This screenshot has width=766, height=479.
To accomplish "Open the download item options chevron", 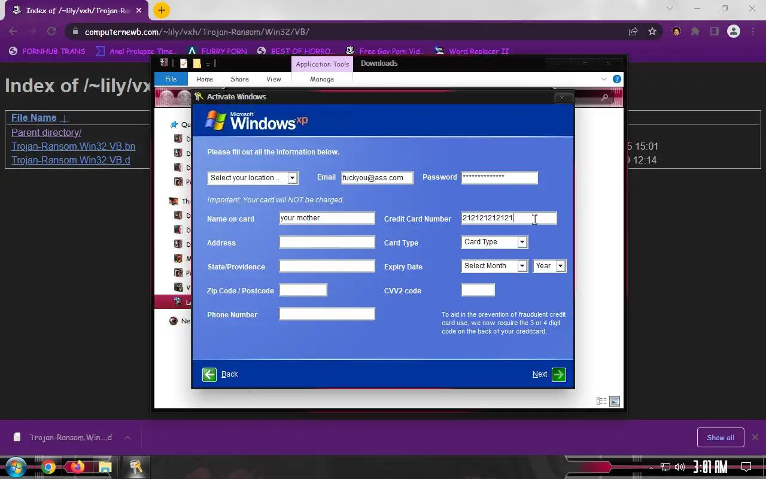I will click(x=127, y=438).
